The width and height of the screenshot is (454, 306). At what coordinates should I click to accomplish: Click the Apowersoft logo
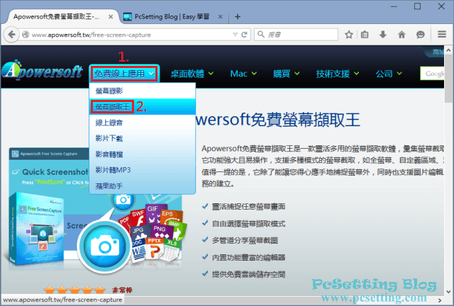(41, 72)
